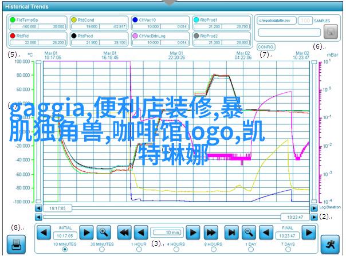Click the green FldTempSp legend dot

13,19
